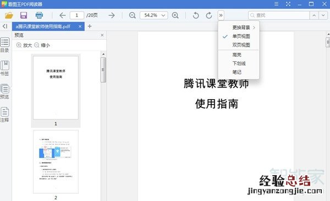Save the document with the floppy disk icon
This screenshot has height=201, width=330.
coord(24,15)
